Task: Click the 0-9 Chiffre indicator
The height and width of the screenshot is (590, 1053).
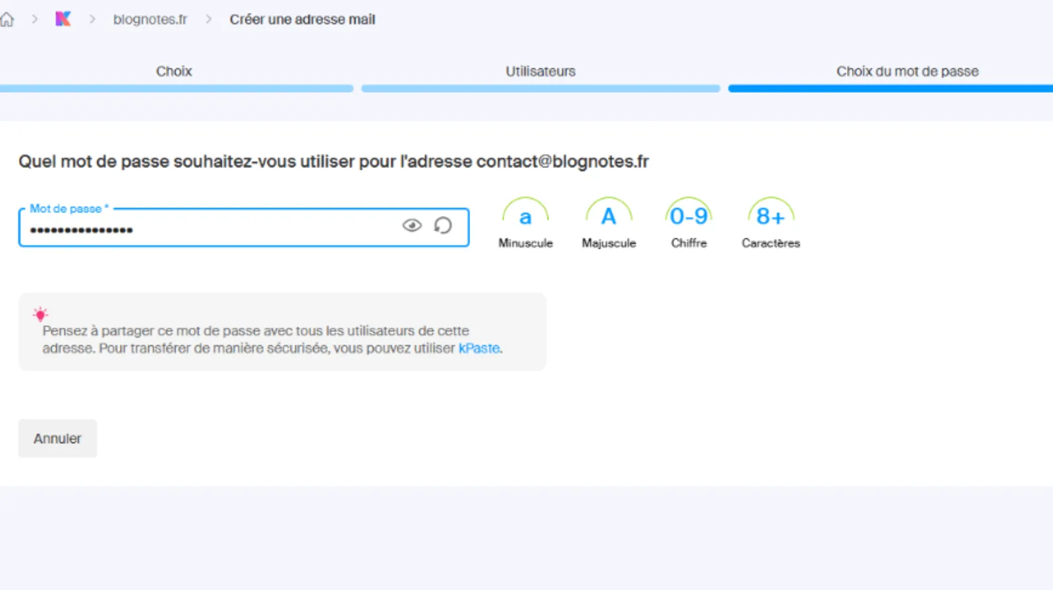Action: tap(688, 217)
